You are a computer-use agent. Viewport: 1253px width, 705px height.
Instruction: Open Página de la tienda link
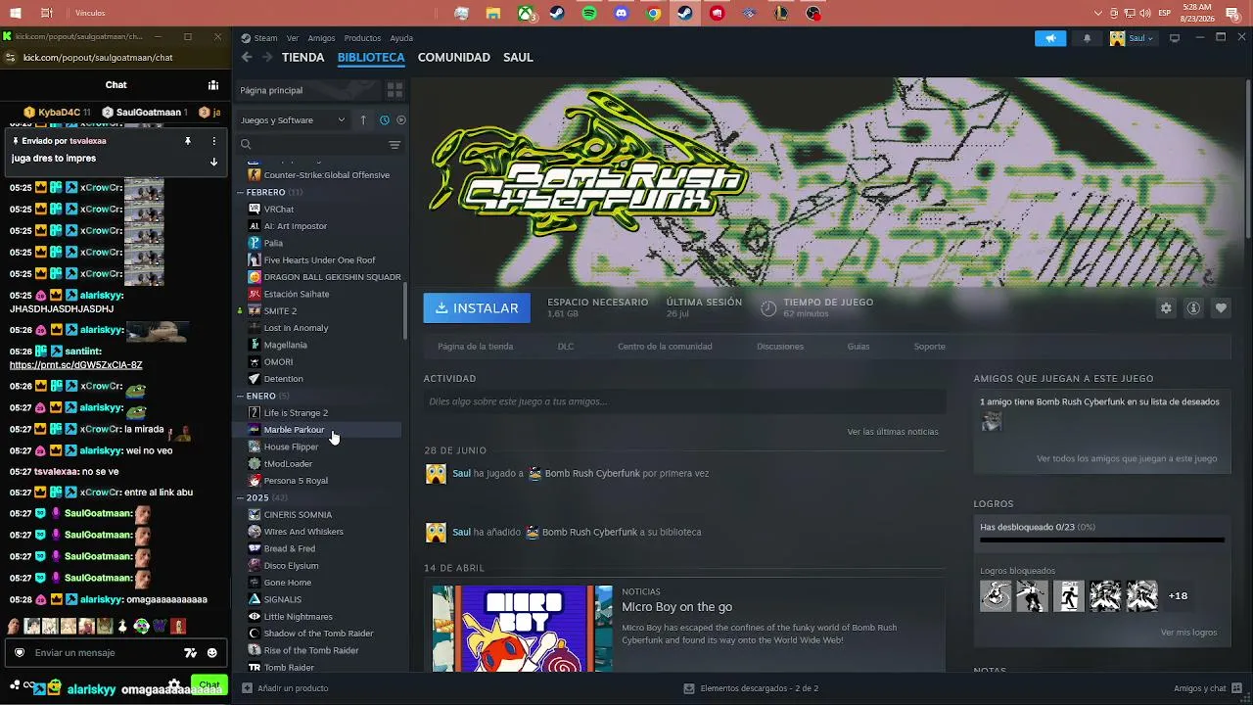click(x=475, y=347)
